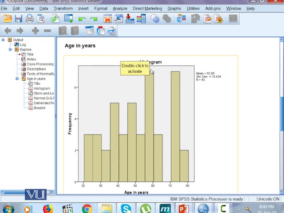Click the Designate window icon
The height and width of the screenshot is (213, 284).
coord(195,19)
